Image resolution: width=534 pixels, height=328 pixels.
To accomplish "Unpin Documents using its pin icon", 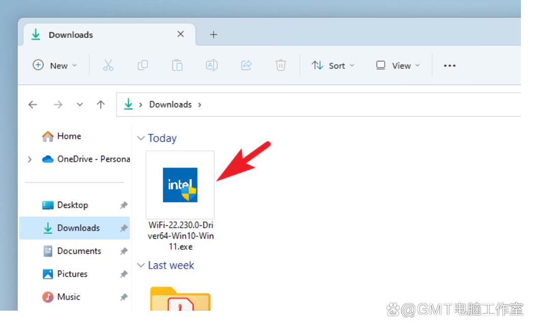I will coord(124,251).
